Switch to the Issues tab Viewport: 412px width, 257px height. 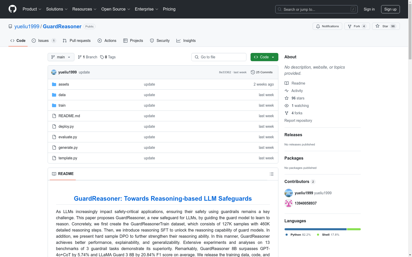pyautogui.click(x=44, y=41)
